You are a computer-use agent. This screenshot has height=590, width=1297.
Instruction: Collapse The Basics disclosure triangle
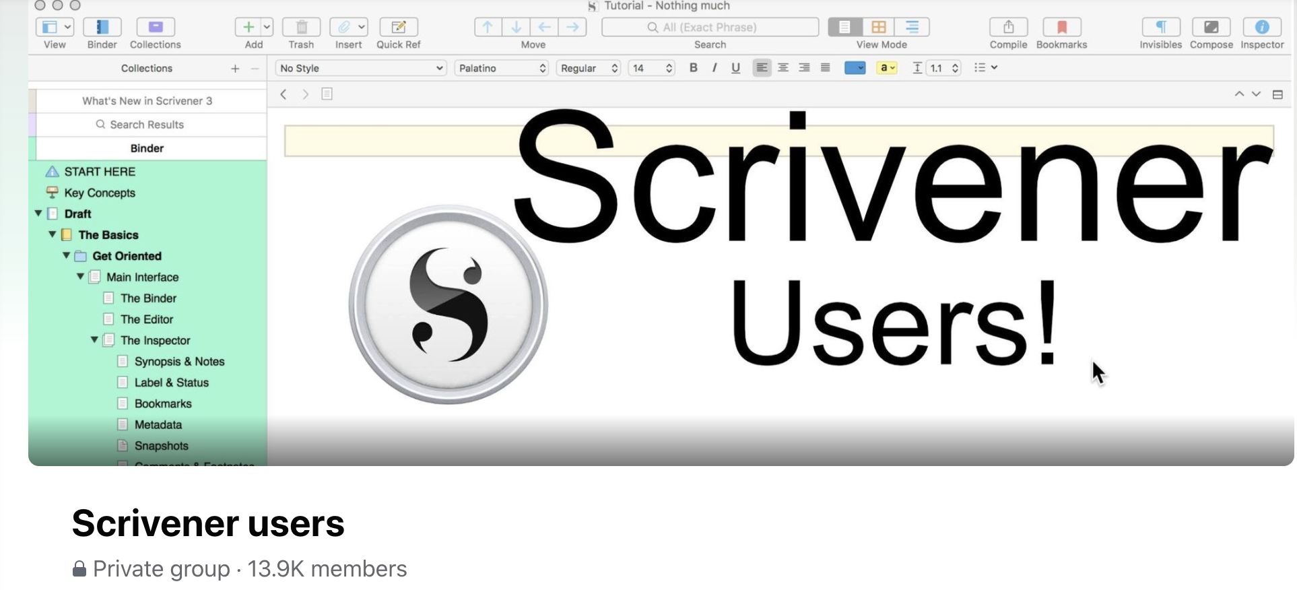pos(53,234)
